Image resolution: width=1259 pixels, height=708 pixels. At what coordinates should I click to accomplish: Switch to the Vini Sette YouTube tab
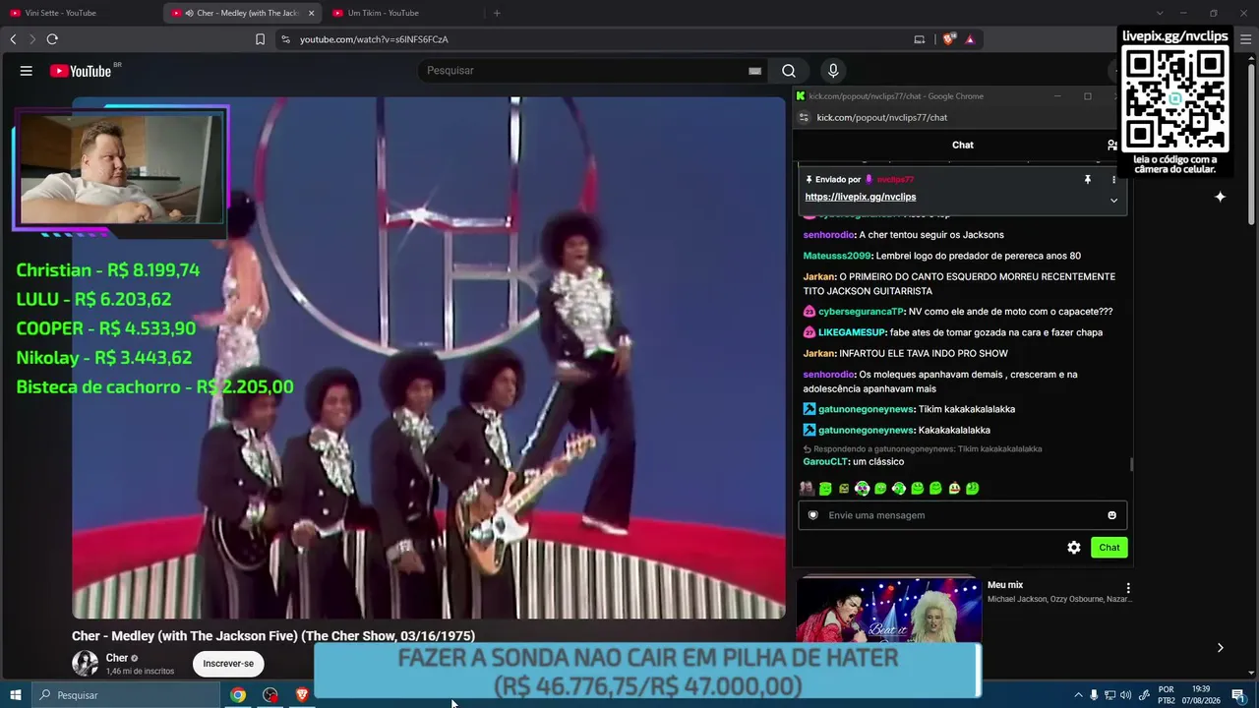[x=81, y=13]
